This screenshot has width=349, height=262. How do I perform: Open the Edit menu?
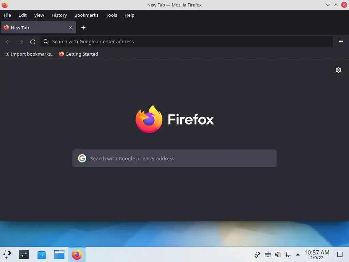(x=22, y=15)
